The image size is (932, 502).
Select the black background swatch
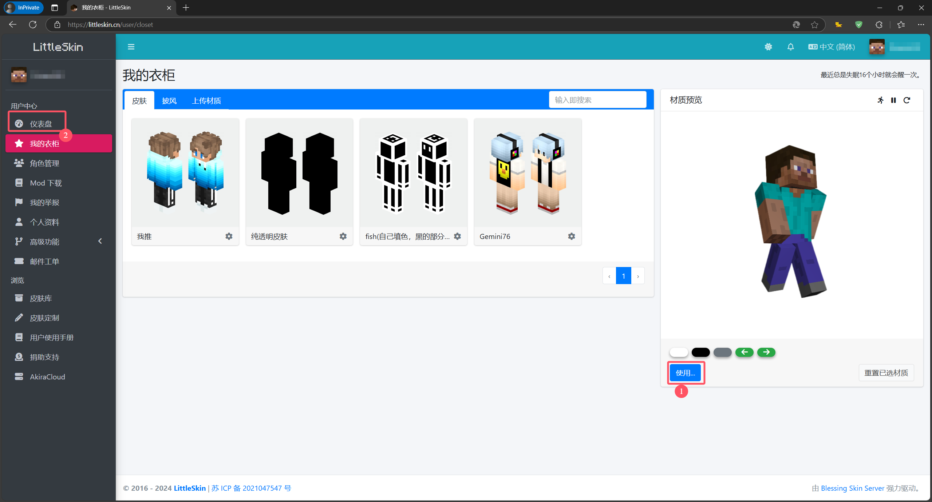tap(700, 352)
